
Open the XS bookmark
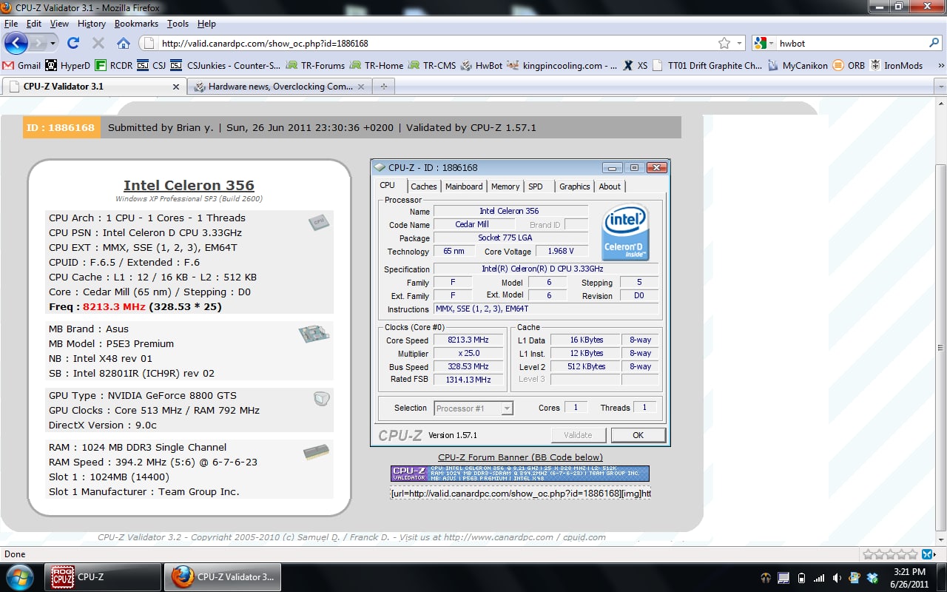pyautogui.click(x=635, y=65)
